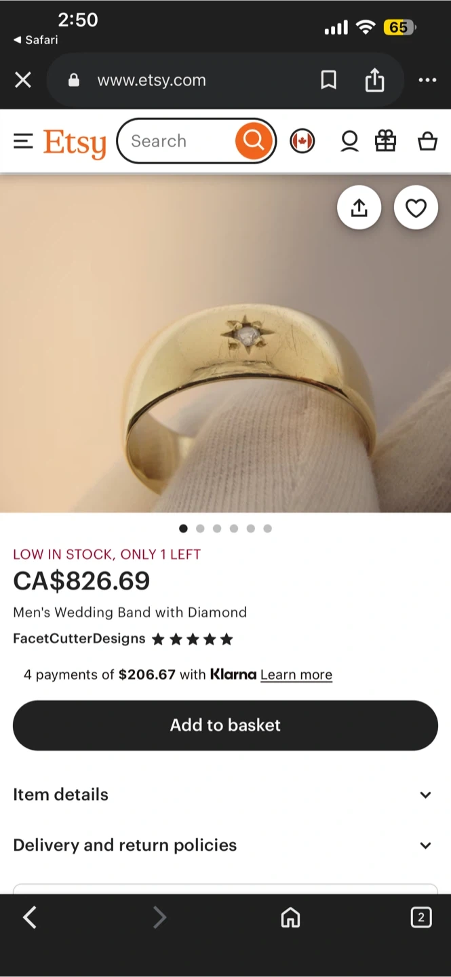Viewport: 451px width, 977px height.
Task: Bookmark the page in the browser bar
Action: click(328, 81)
